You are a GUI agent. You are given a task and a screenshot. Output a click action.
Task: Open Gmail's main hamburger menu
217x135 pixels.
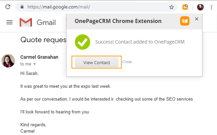(x=9, y=22)
